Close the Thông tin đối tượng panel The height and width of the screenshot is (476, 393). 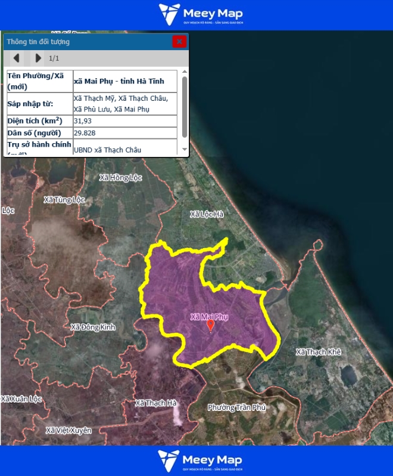click(x=179, y=42)
